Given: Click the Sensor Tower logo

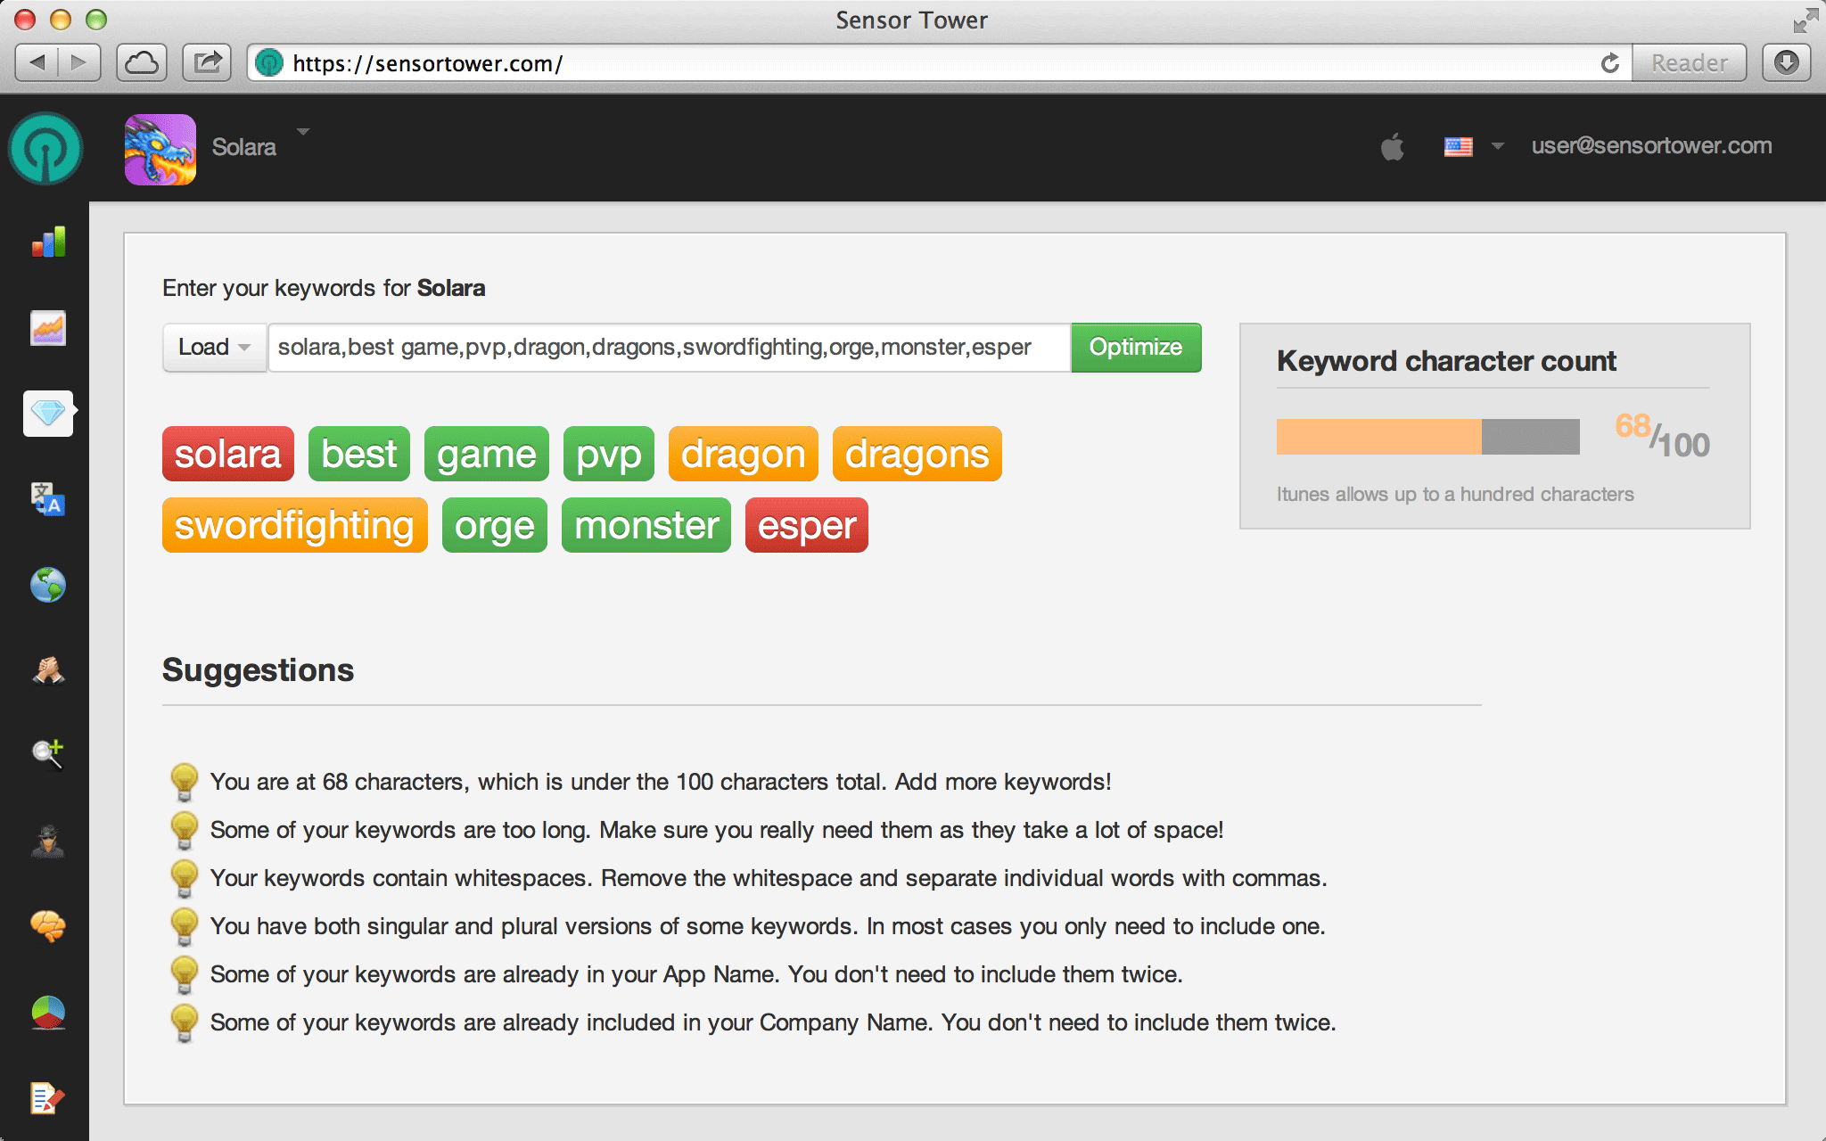Looking at the screenshot, I should (45, 149).
